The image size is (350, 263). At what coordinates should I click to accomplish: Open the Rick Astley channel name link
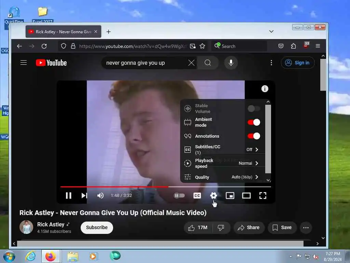[x=51, y=224]
